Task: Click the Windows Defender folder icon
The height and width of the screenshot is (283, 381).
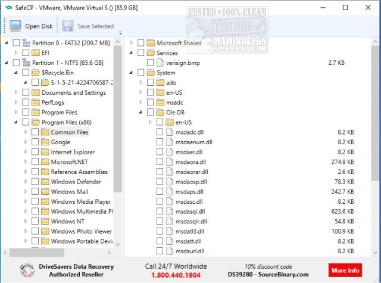Action: pyautogui.click(x=45, y=182)
